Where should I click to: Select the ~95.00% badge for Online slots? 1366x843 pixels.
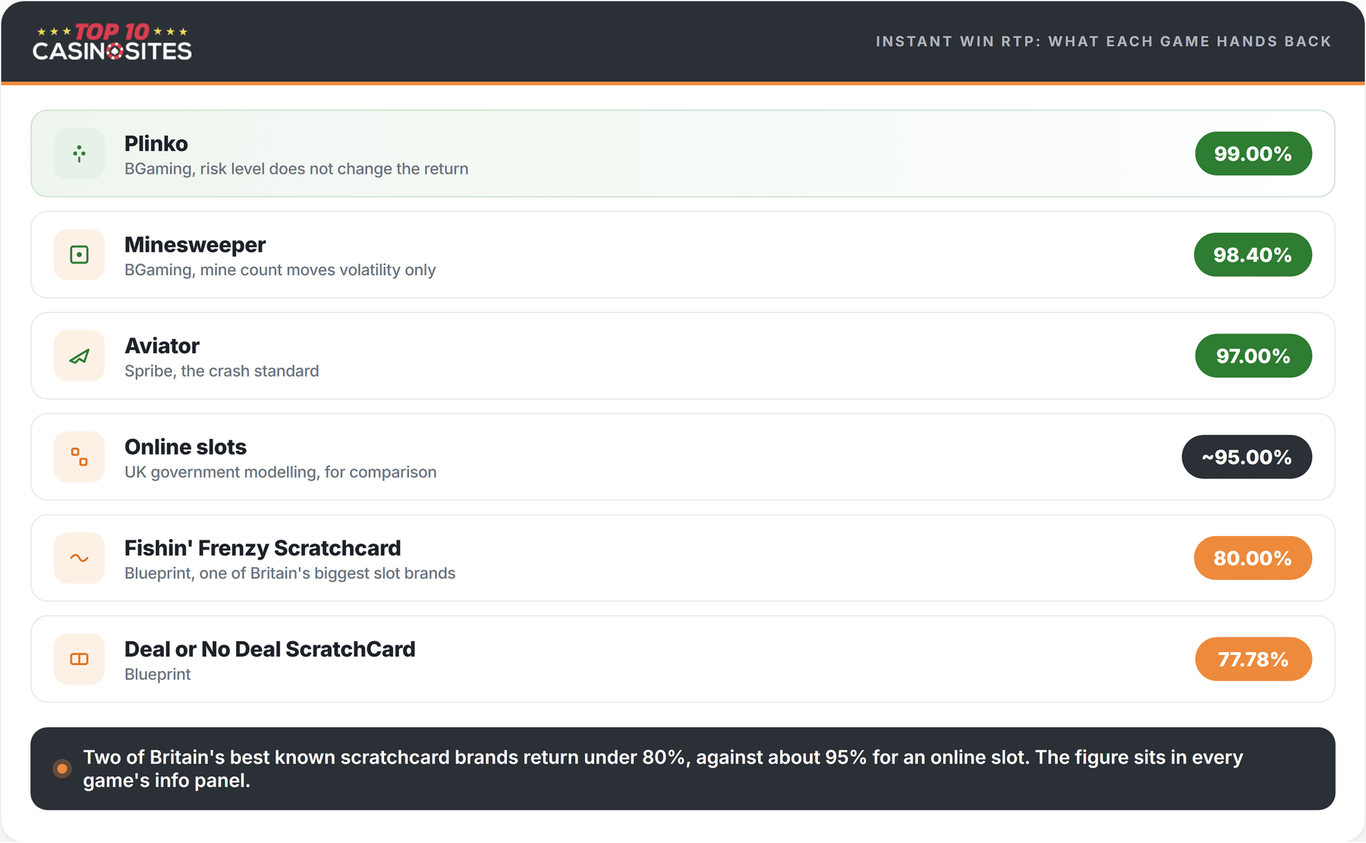1246,457
